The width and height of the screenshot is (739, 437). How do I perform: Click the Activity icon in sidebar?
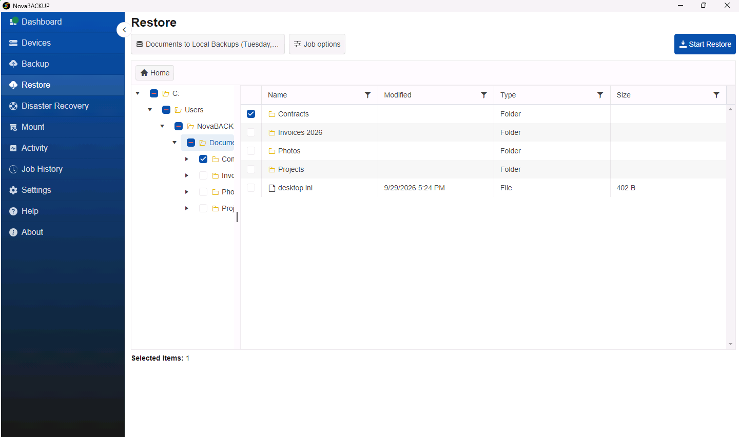13,148
